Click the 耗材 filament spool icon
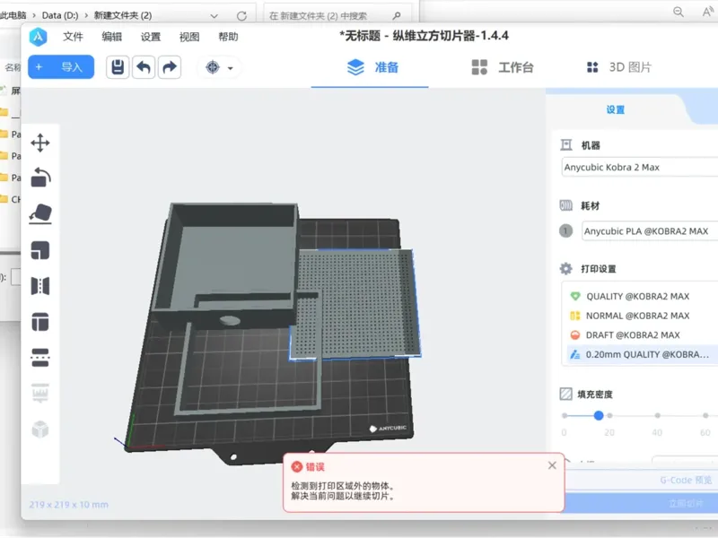This screenshot has height=538, width=718. tap(566, 205)
